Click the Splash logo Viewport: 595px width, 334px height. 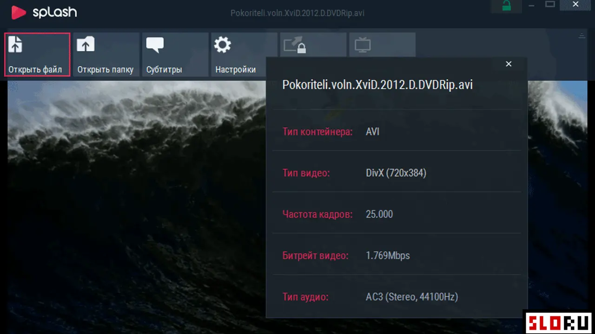tap(44, 13)
